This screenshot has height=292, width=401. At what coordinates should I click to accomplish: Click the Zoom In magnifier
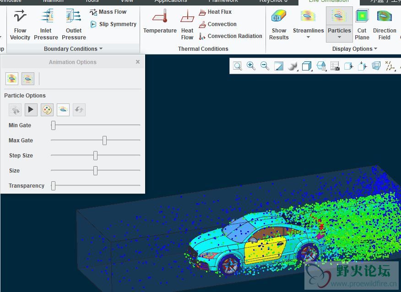coord(251,66)
